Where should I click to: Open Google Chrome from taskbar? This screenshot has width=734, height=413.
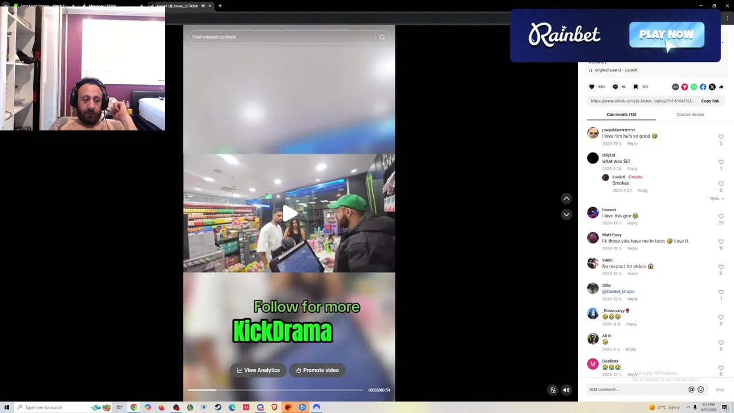click(x=134, y=407)
